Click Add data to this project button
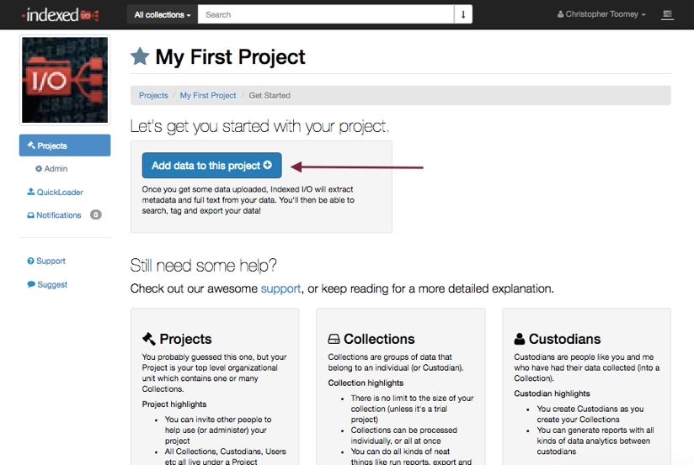 point(211,166)
